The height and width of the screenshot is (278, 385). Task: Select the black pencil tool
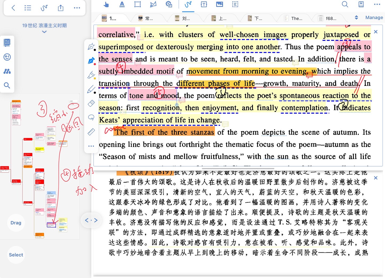pos(91,89)
